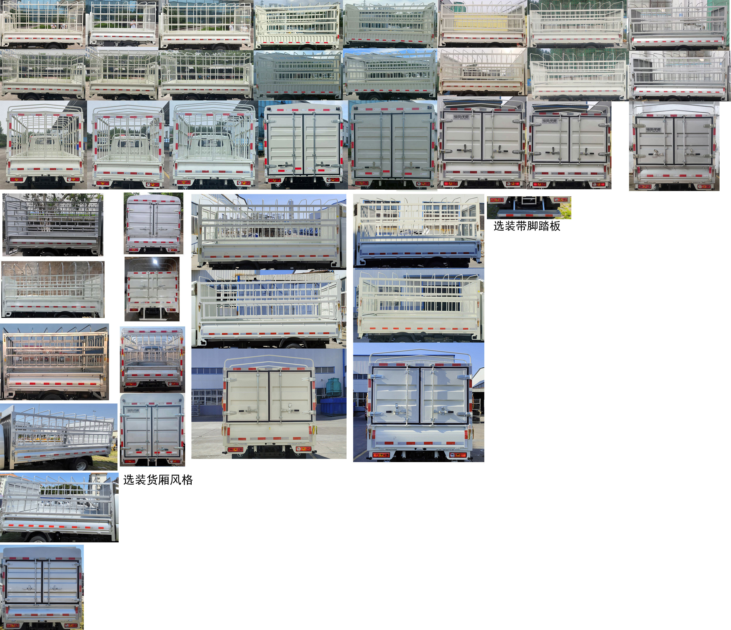Open dark metal stake truck photo with tree
Image resolution: width=731 pixels, height=630 pixels.
53,224
